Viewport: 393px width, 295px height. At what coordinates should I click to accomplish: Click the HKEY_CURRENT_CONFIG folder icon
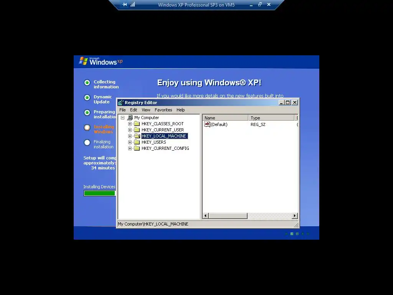pyautogui.click(x=137, y=148)
